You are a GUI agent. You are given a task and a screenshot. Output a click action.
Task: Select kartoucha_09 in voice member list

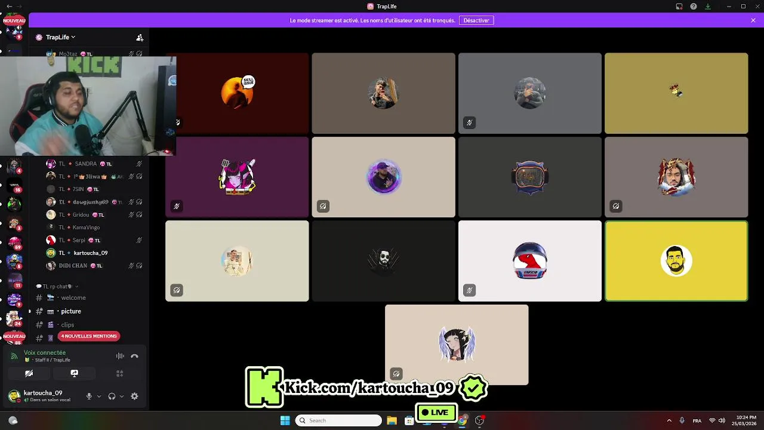tap(94, 253)
